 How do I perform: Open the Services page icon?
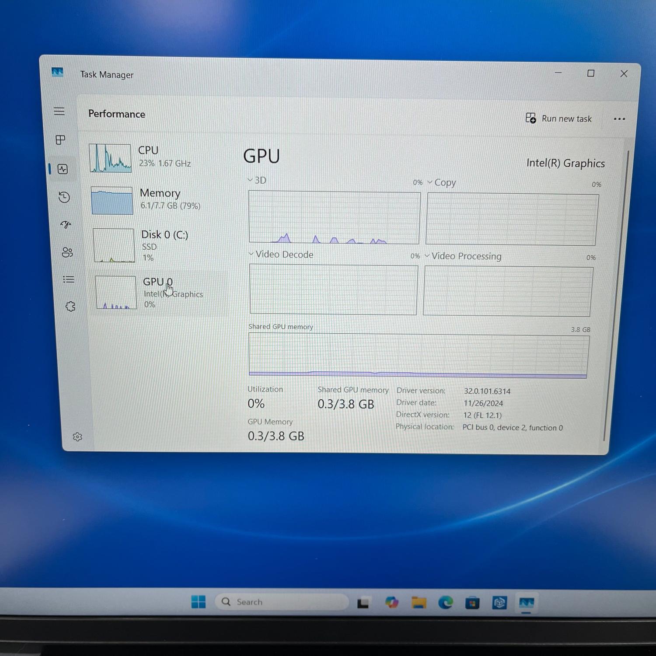[x=70, y=307]
